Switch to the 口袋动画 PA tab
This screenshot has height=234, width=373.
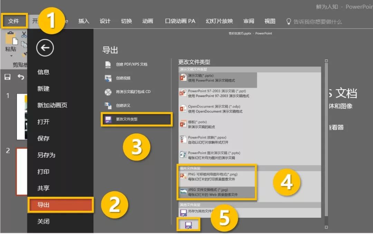[181, 21]
